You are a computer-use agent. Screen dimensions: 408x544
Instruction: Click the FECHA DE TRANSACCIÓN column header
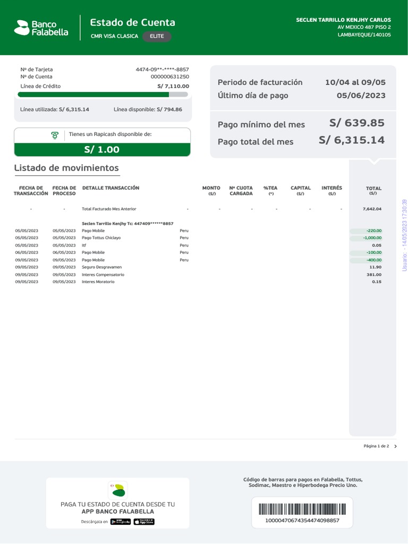(31, 191)
